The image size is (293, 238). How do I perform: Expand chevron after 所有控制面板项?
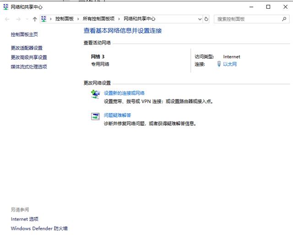tap(119, 19)
